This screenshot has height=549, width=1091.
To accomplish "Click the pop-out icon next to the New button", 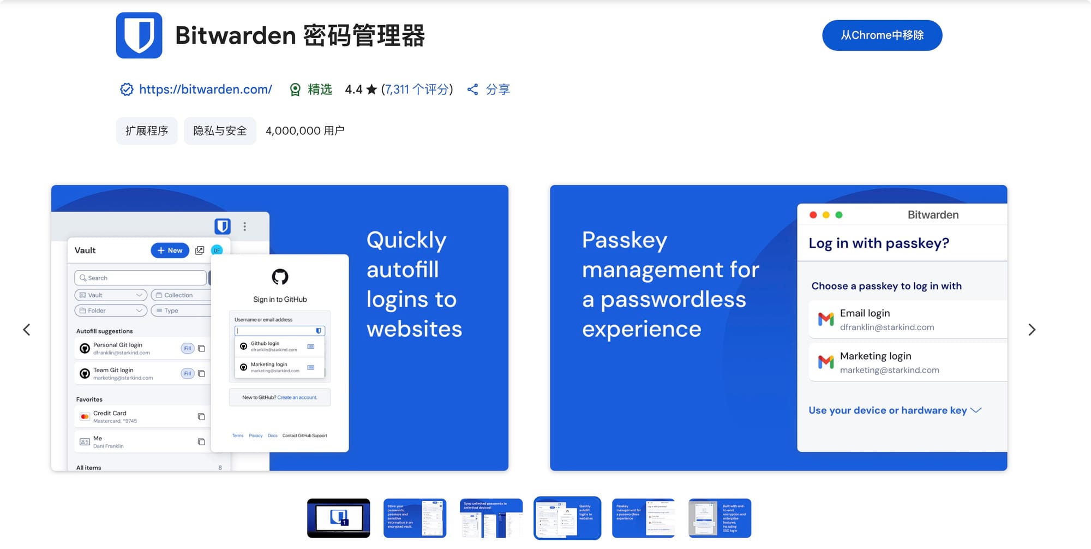I will [x=200, y=250].
